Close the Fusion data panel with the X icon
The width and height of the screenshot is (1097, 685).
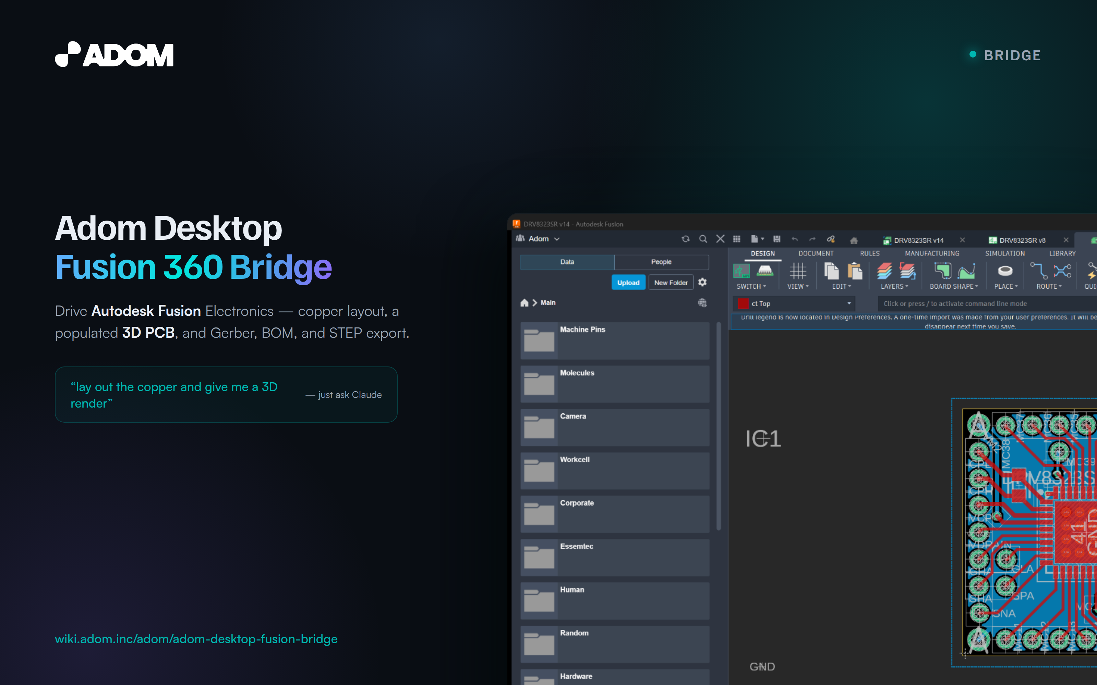click(x=720, y=239)
